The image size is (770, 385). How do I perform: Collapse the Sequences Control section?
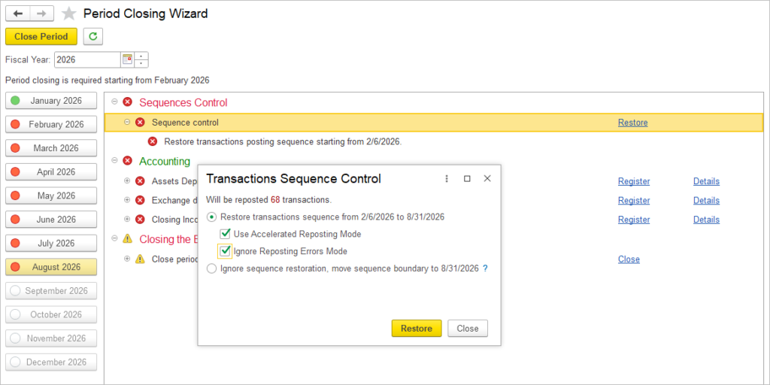[x=114, y=102]
